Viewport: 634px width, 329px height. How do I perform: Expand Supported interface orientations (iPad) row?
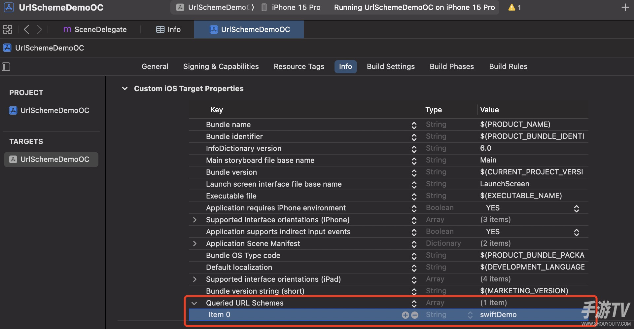click(x=194, y=279)
